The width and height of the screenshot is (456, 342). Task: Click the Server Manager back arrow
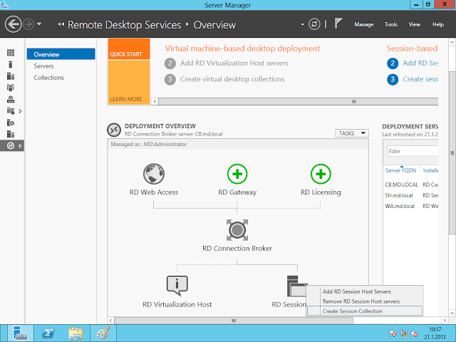(x=13, y=24)
